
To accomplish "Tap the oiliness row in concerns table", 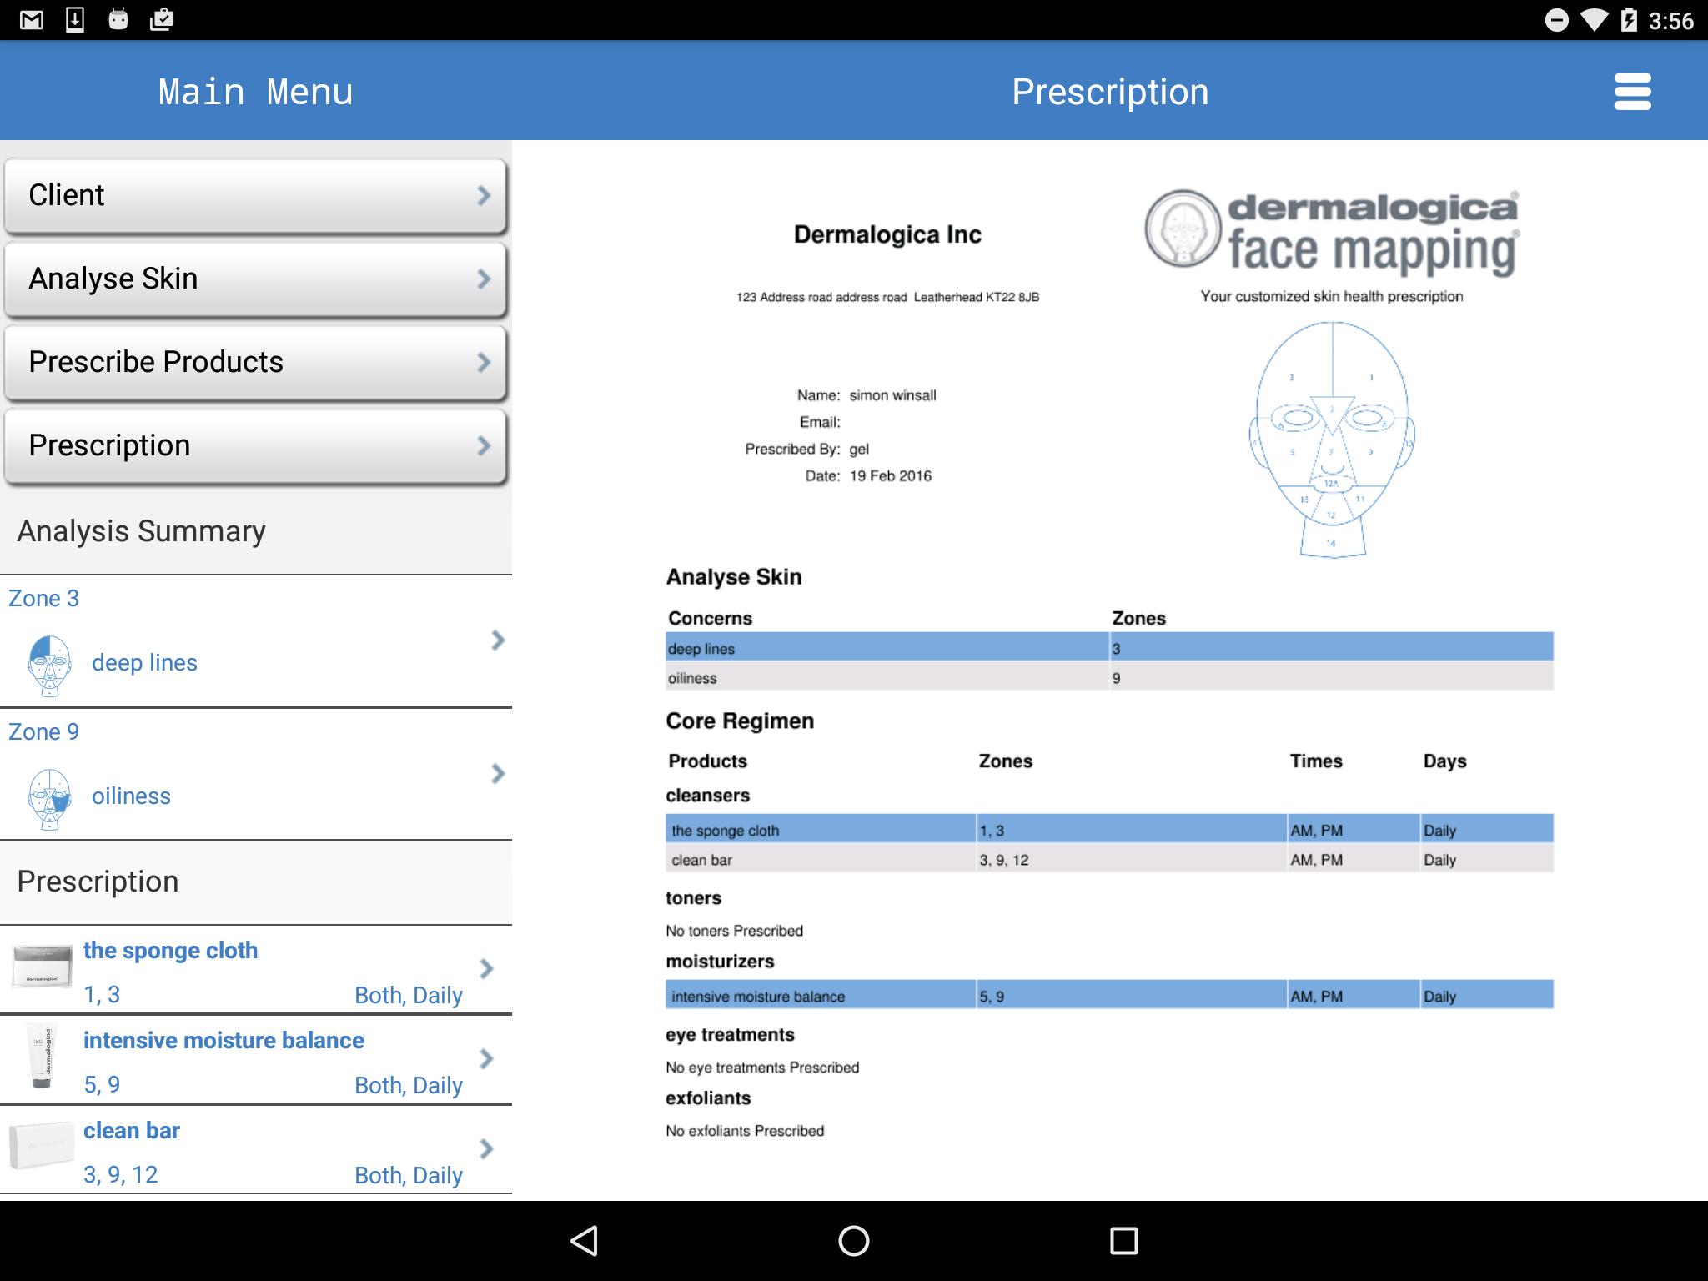I will [1109, 677].
